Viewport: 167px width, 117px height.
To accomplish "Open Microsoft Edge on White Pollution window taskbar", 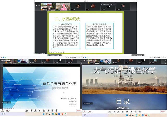I will [x=53, y=114].
